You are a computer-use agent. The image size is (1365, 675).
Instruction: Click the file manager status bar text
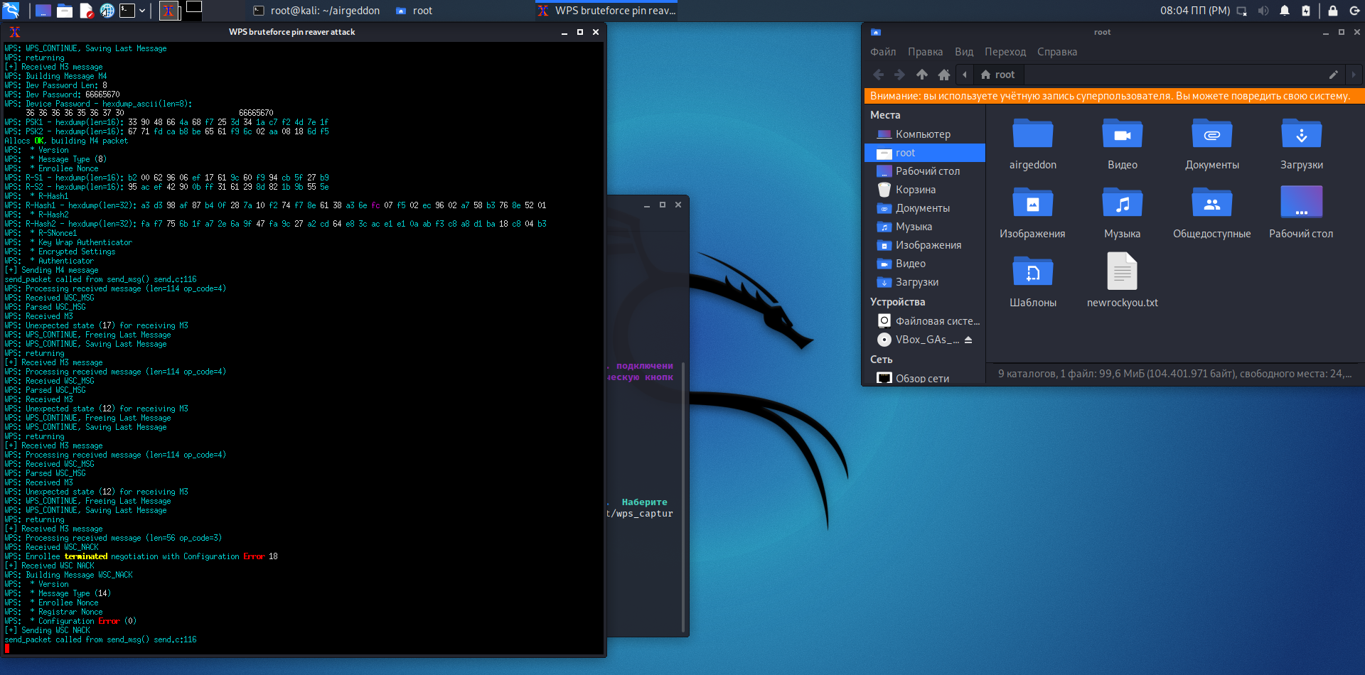point(1174,374)
